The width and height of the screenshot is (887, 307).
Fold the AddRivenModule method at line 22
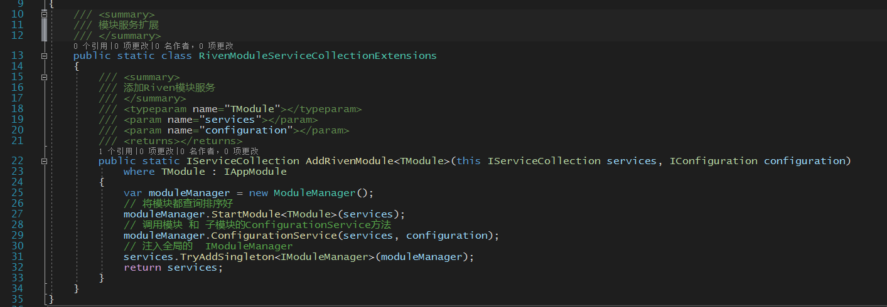44,161
